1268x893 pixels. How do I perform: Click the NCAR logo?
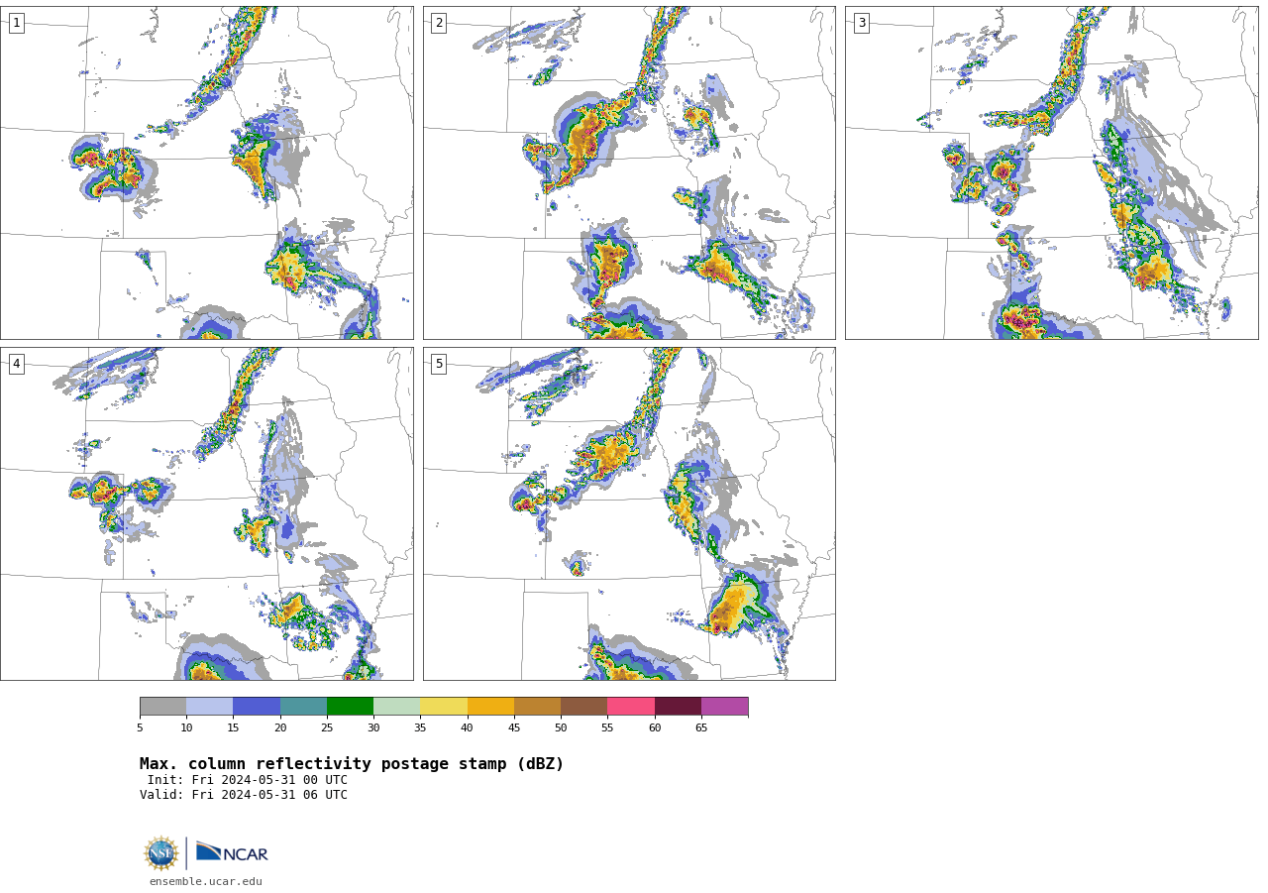(x=232, y=852)
